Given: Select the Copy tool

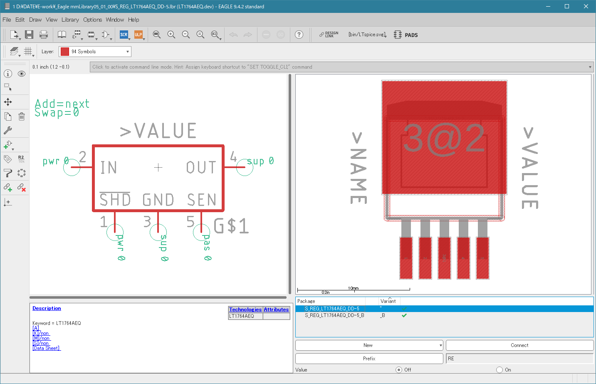Looking at the screenshot, I should [8, 116].
